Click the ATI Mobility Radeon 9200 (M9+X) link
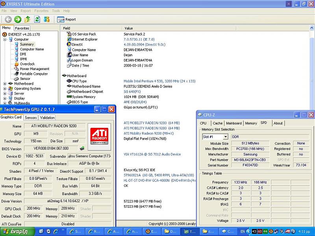Viewport: 315px width, 236px height. pos(149,133)
